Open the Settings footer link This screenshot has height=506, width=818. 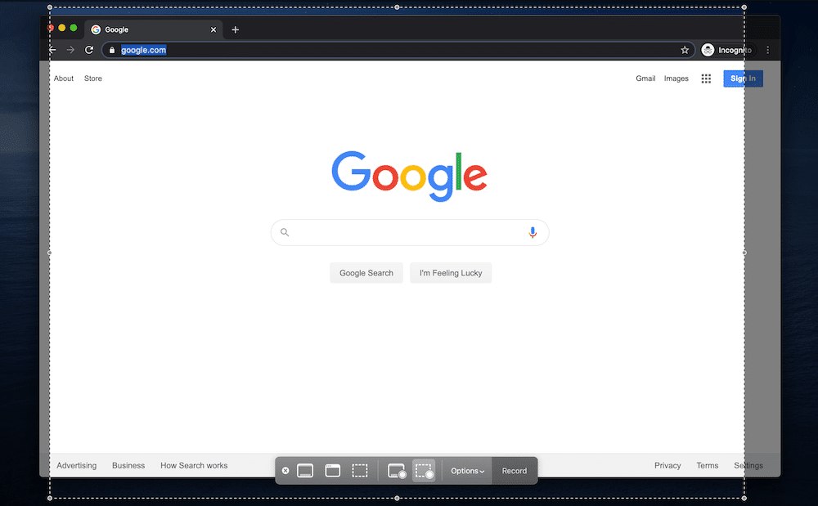click(748, 465)
